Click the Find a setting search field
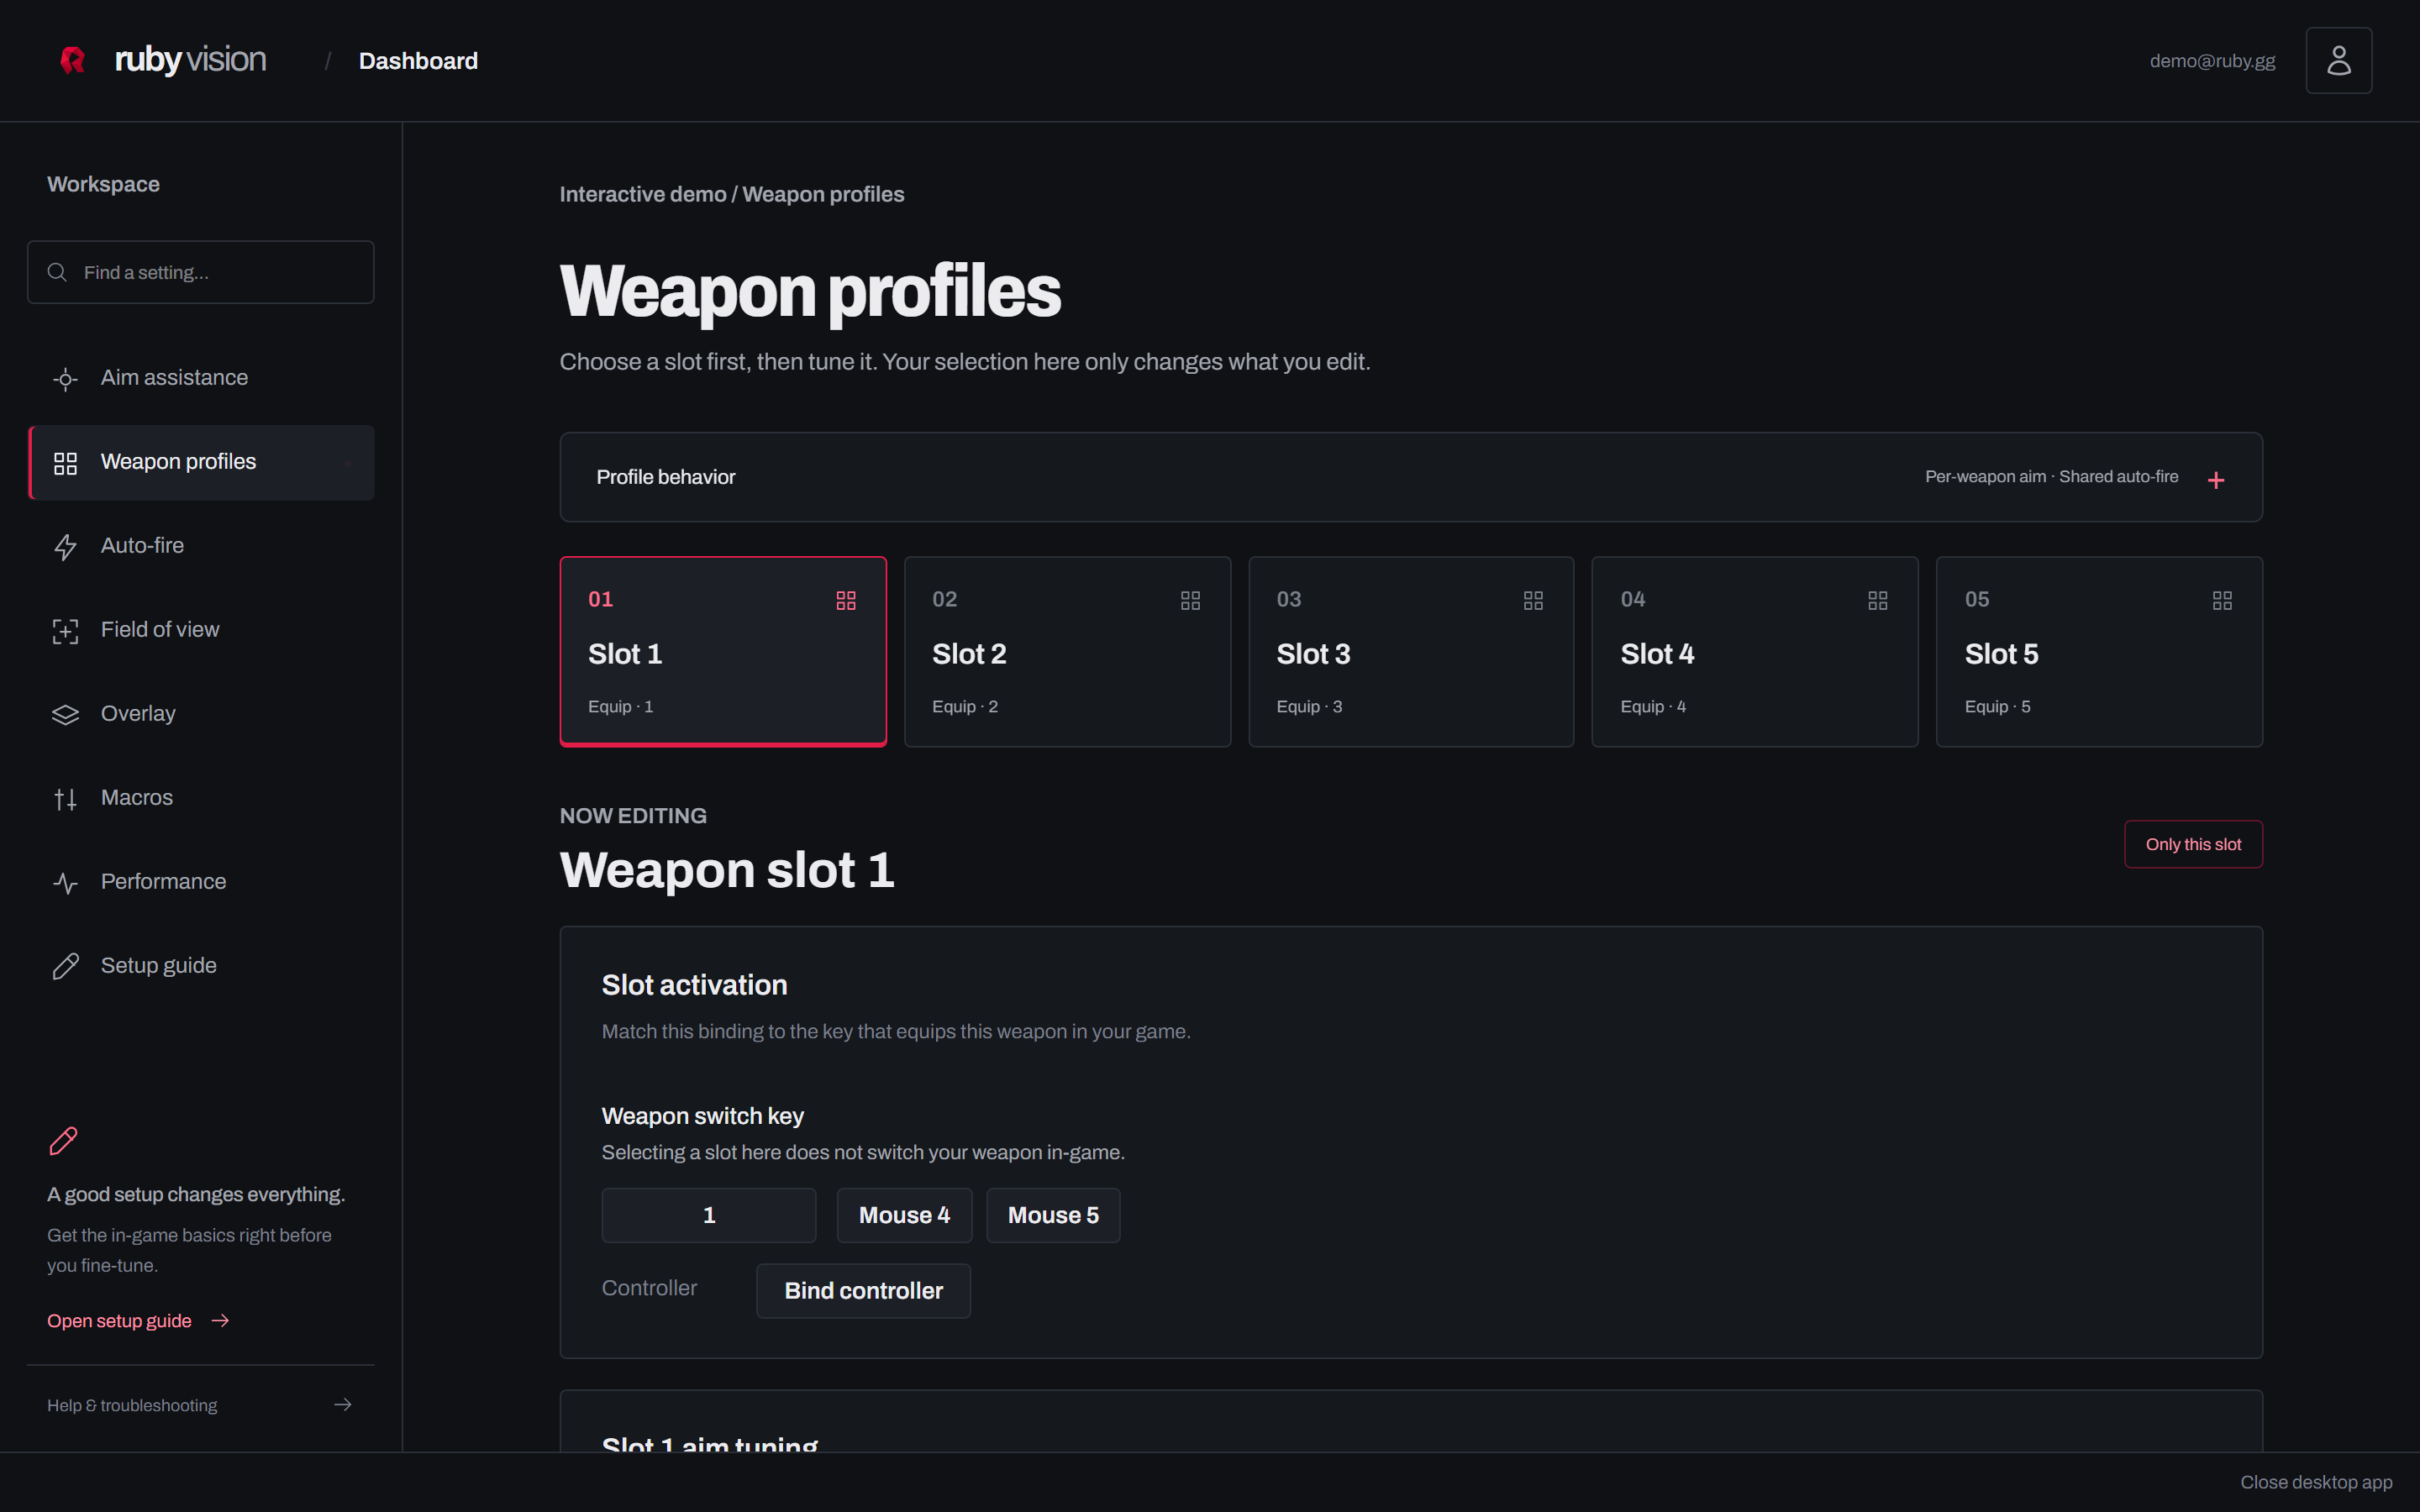The image size is (2420, 1512). tap(201, 272)
